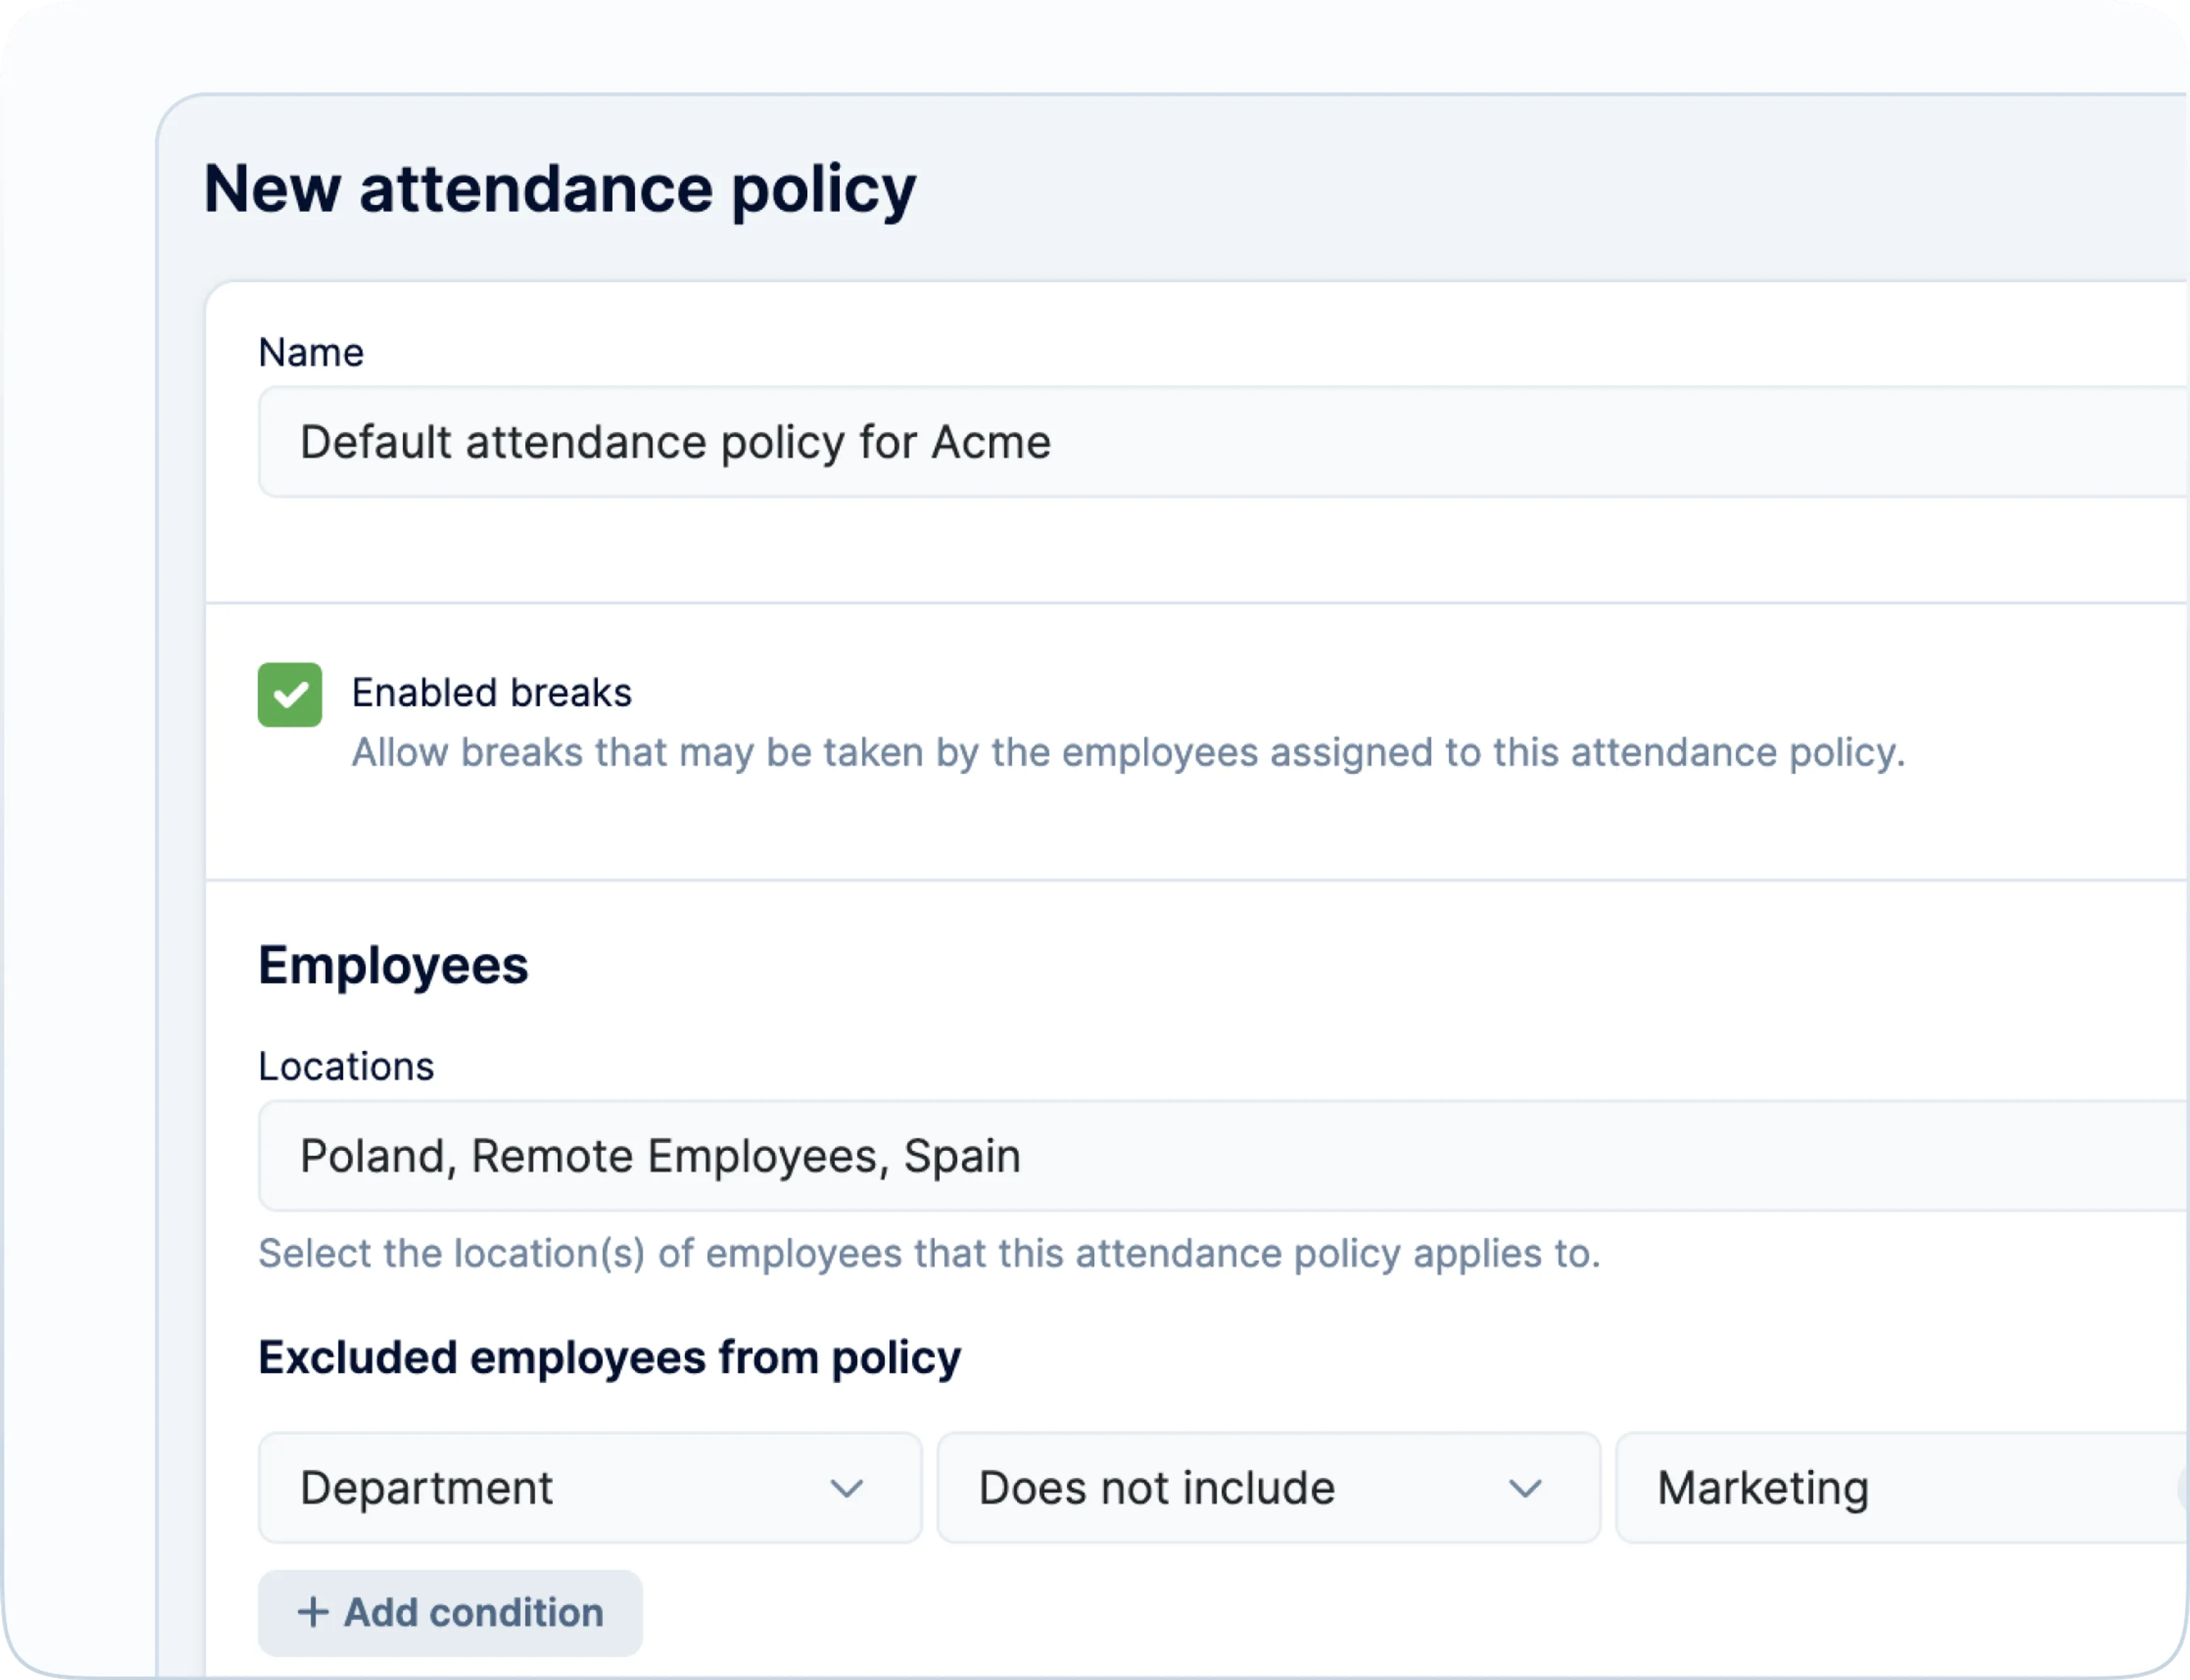Click the Locations field label
Viewport: 2190px width, 1680px height.
pos(346,1067)
